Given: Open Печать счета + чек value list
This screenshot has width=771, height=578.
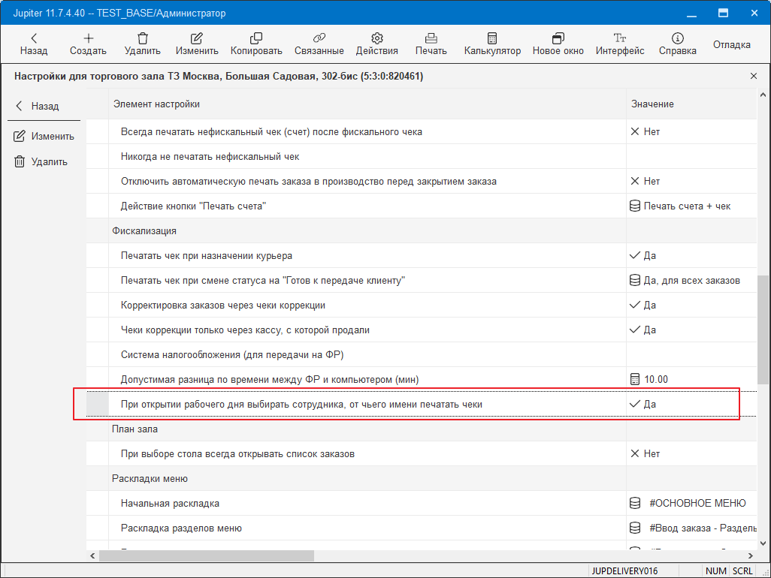Looking at the screenshot, I should pyautogui.click(x=680, y=206).
